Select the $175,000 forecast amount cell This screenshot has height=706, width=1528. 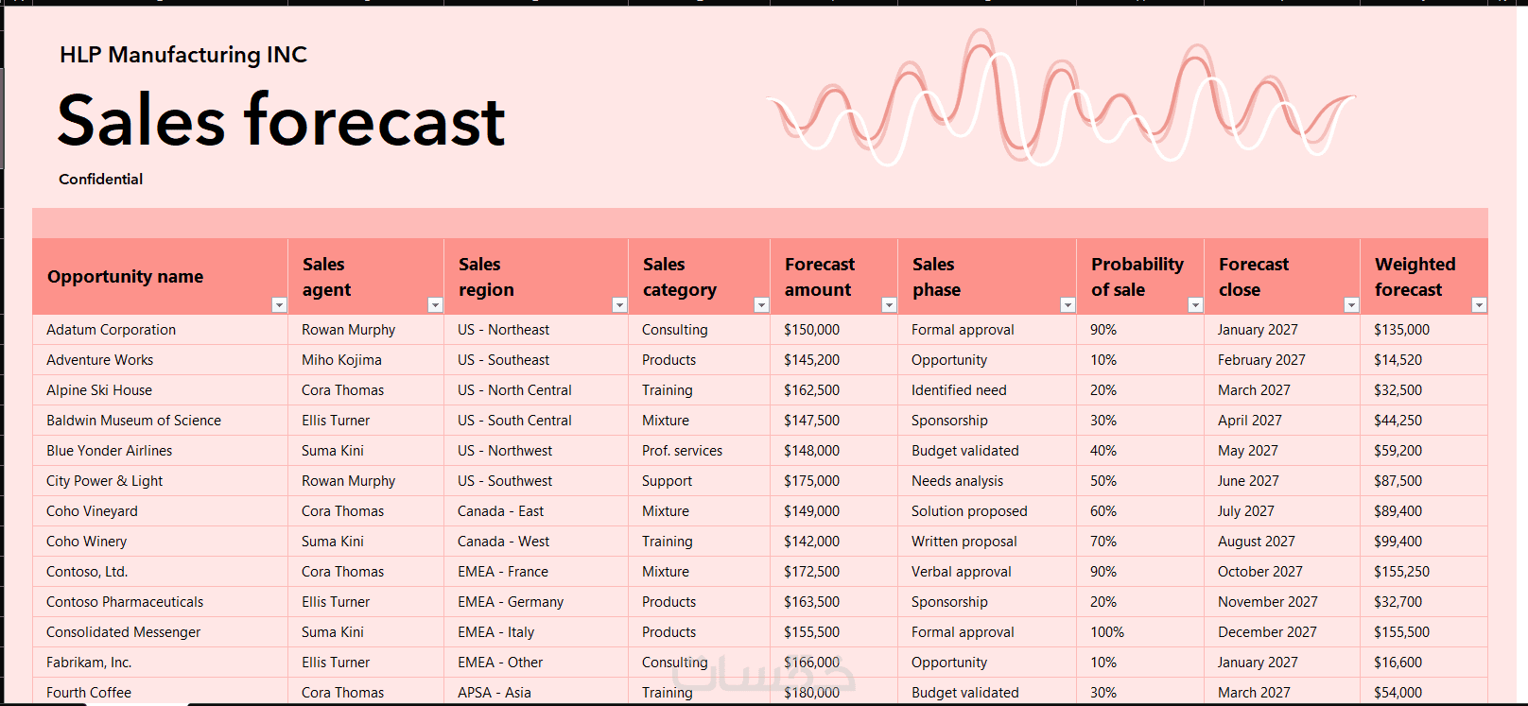834,481
